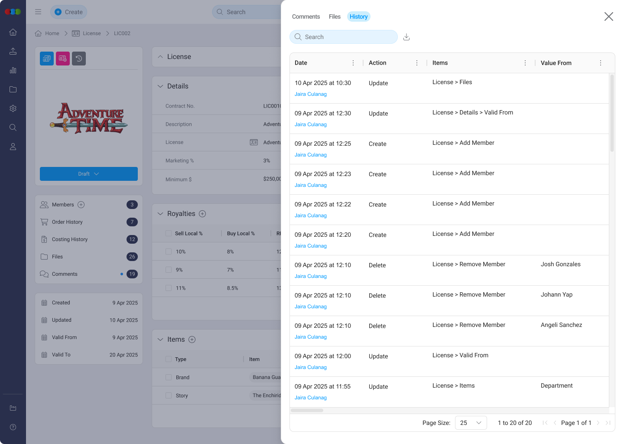
Task: Add a new royalty with plus icon
Action: click(202, 214)
